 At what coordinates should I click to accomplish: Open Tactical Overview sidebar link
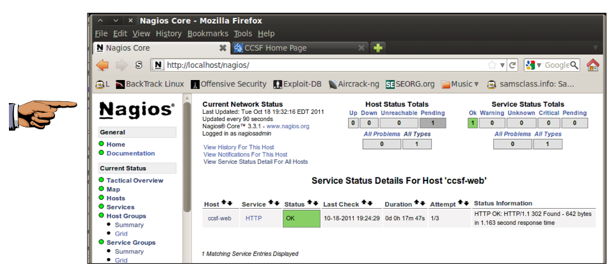point(135,181)
